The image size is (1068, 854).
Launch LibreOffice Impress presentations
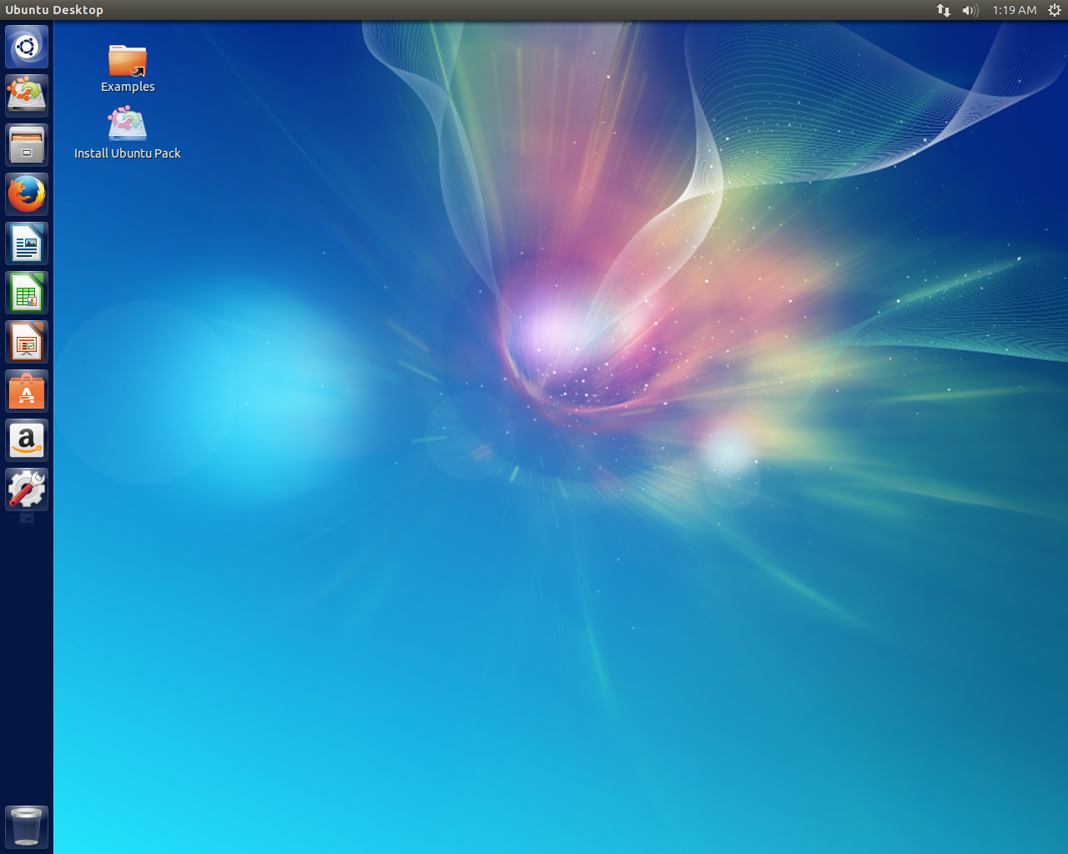click(27, 342)
